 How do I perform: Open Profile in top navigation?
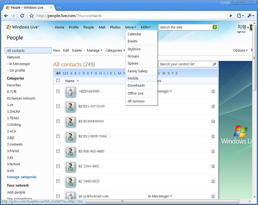click(x=74, y=27)
